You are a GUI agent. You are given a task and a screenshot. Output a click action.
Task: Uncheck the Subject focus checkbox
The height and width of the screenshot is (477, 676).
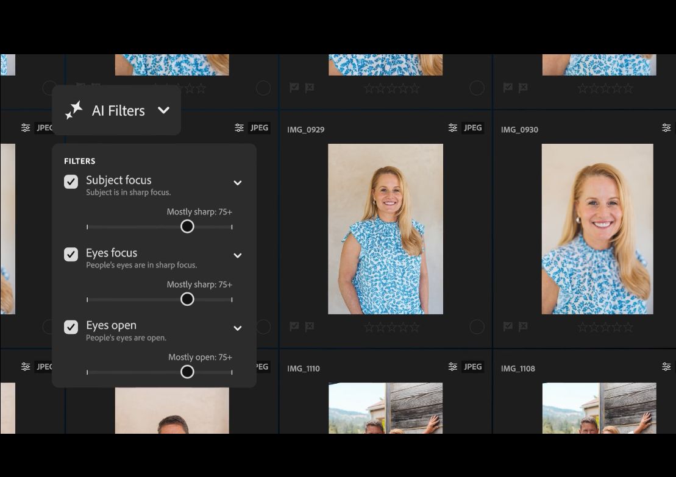[71, 182]
